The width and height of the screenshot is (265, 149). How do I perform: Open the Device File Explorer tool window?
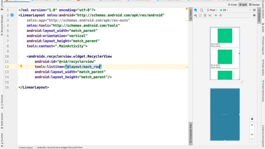(x=263, y=137)
